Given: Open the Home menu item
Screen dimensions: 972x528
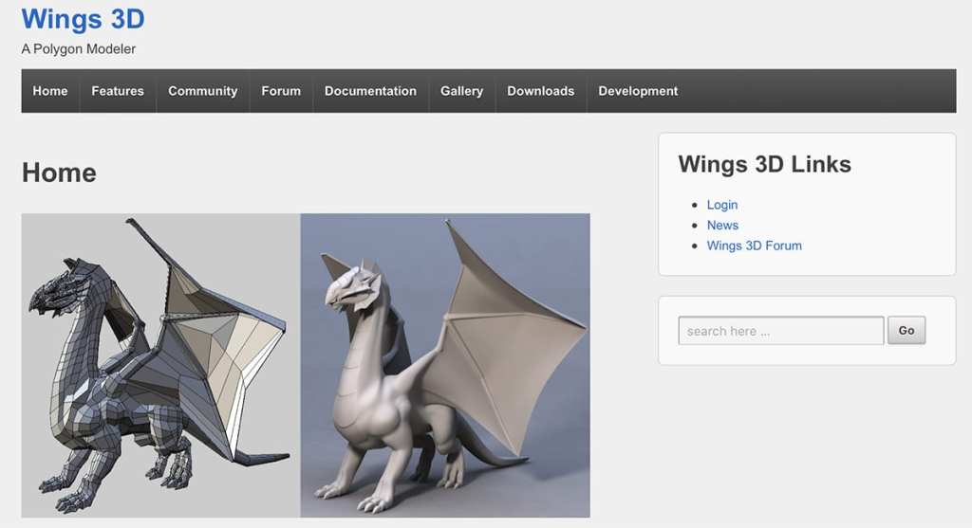Looking at the screenshot, I should 50,91.
